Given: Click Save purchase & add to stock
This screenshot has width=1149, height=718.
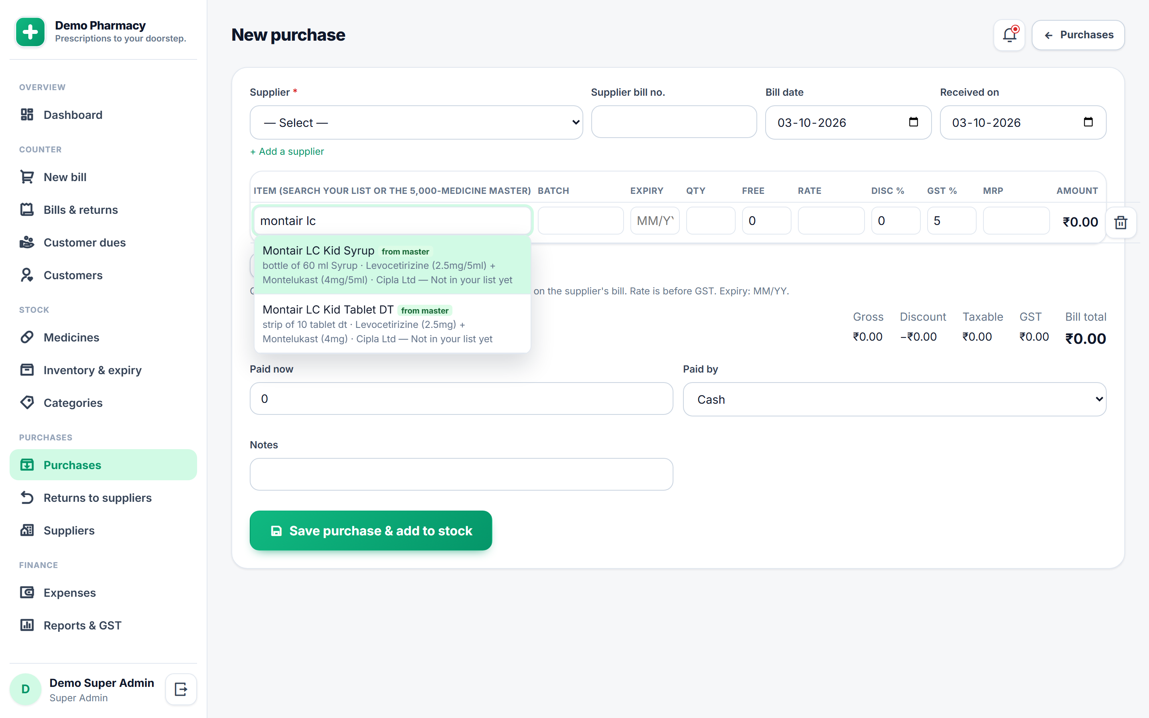Looking at the screenshot, I should point(371,531).
